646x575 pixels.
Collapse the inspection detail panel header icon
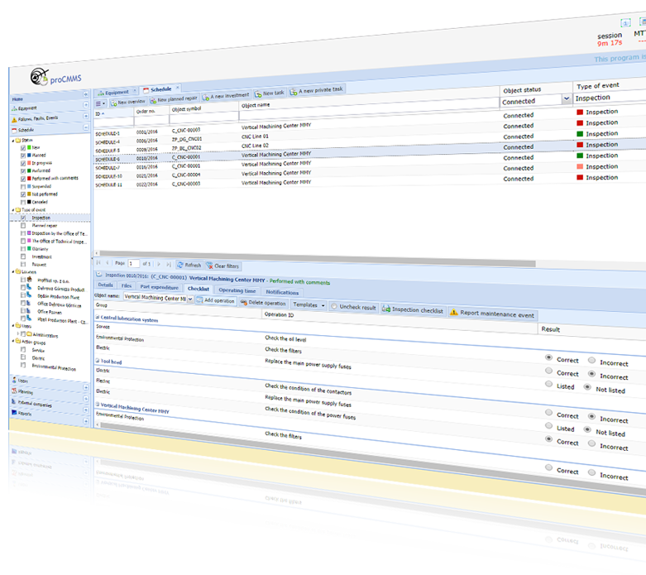tap(99, 274)
